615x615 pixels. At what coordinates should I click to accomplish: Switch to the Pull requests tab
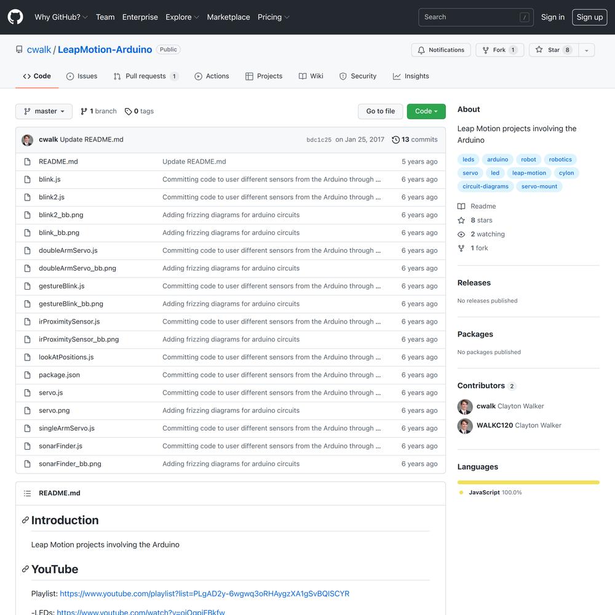click(x=146, y=76)
